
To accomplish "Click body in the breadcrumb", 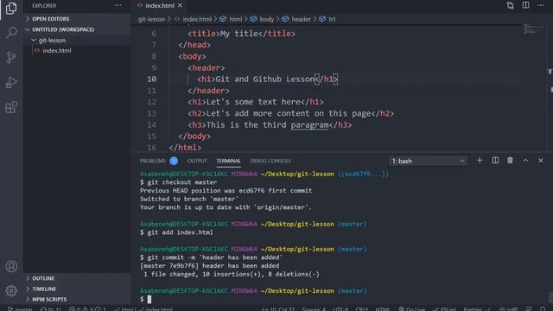I will (x=266, y=19).
